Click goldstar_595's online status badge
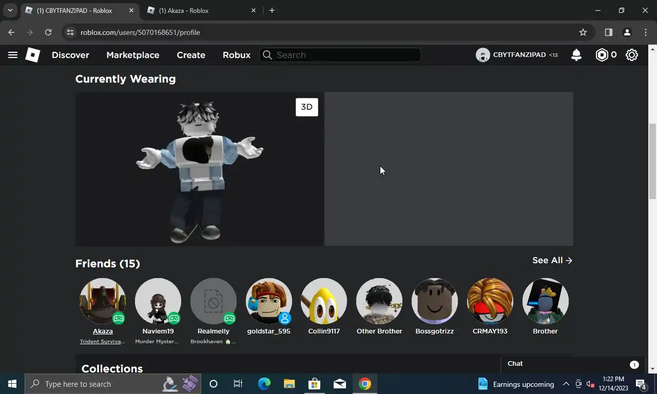 click(285, 318)
